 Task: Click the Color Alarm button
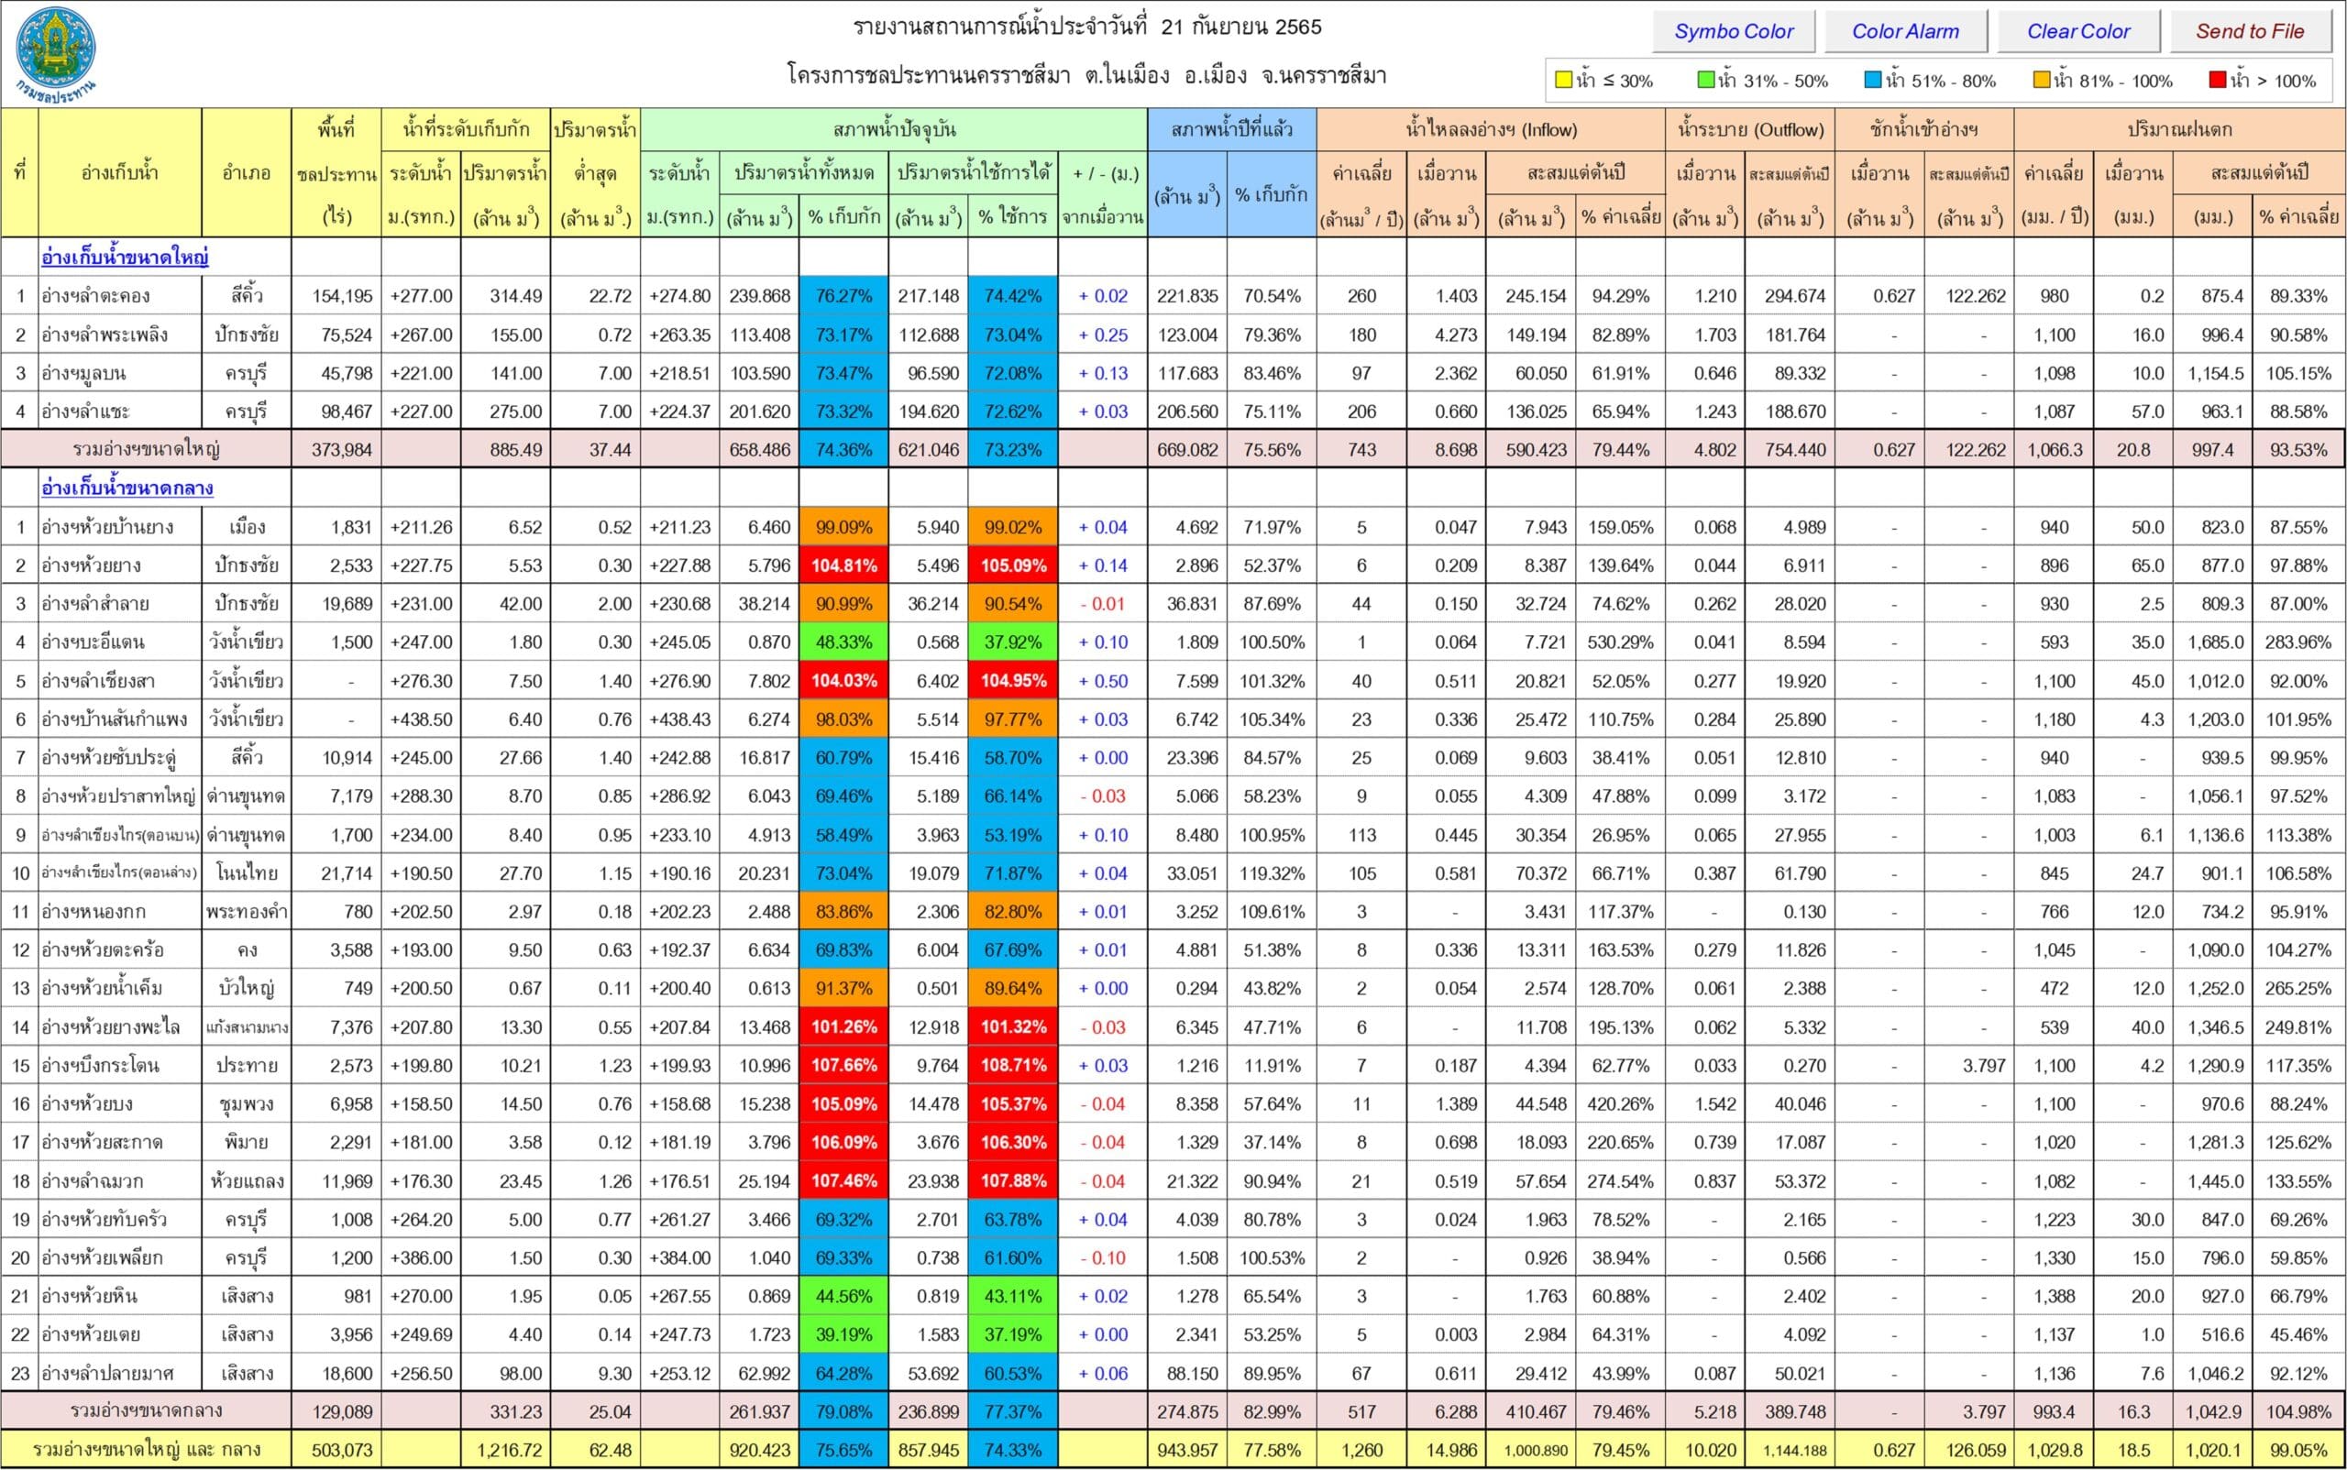[1905, 31]
